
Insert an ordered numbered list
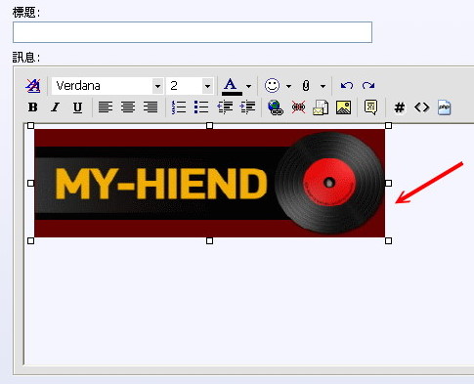179,107
